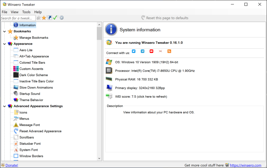Image resolution: width=267 pixels, height=168 pixels.
Task: Collapse the Appearance tree node
Action: pos(4,44)
